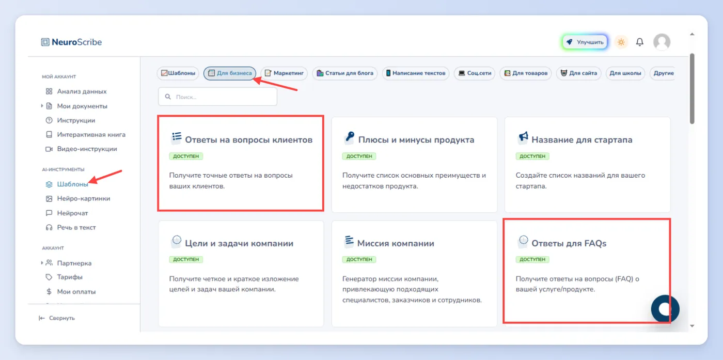Select the Для товаров category chip

(x=526, y=73)
